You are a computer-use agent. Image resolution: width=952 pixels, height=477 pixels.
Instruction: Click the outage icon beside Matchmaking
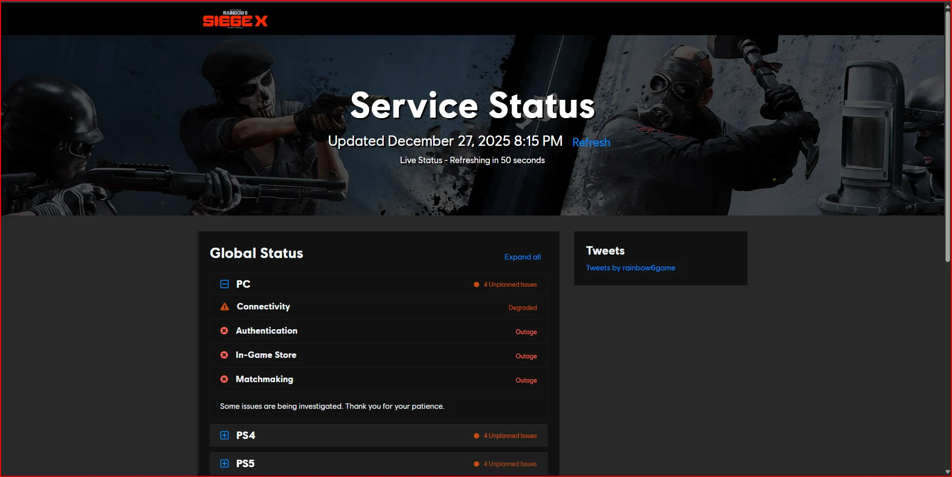click(224, 379)
